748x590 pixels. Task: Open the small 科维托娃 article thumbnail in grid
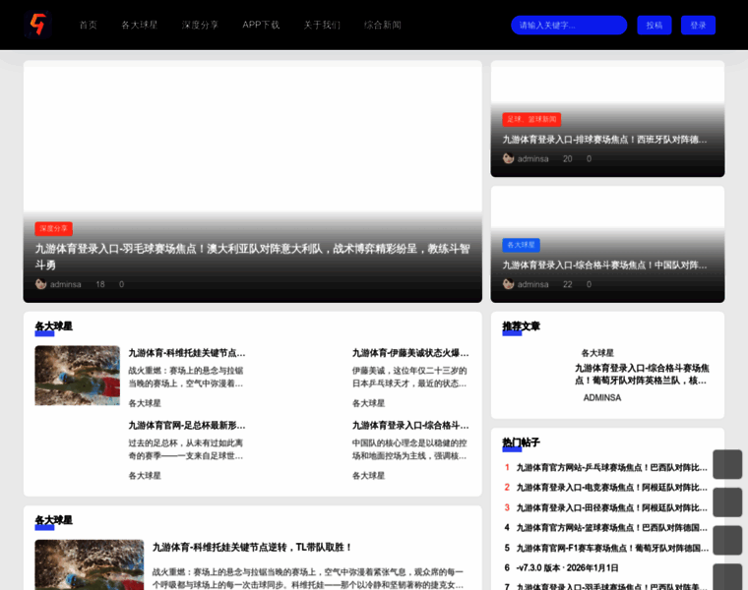(x=78, y=376)
